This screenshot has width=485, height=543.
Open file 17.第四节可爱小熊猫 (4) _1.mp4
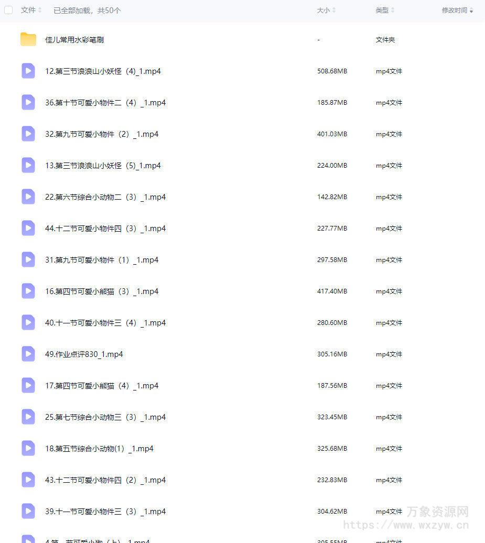(x=102, y=386)
